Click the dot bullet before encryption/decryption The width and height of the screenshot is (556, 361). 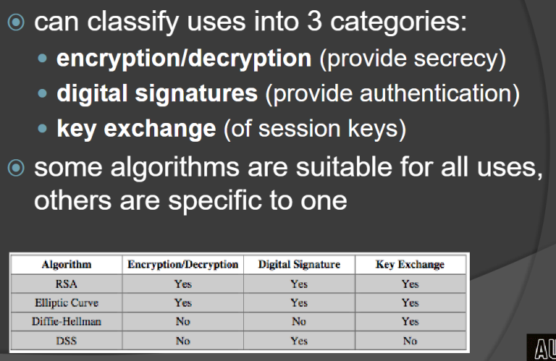point(43,59)
